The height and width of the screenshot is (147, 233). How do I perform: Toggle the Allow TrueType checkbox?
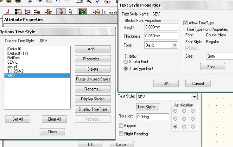(185, 23)
